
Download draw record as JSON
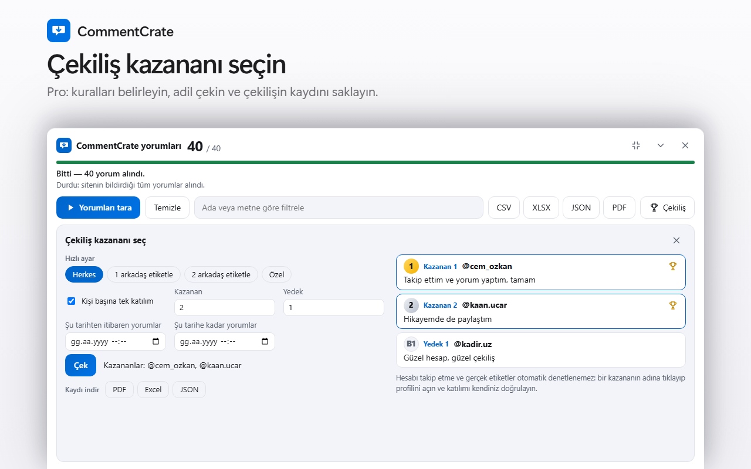[189, 390]
